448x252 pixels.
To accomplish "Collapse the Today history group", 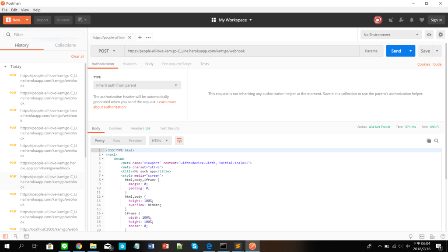I will click(x=5, y=66).
